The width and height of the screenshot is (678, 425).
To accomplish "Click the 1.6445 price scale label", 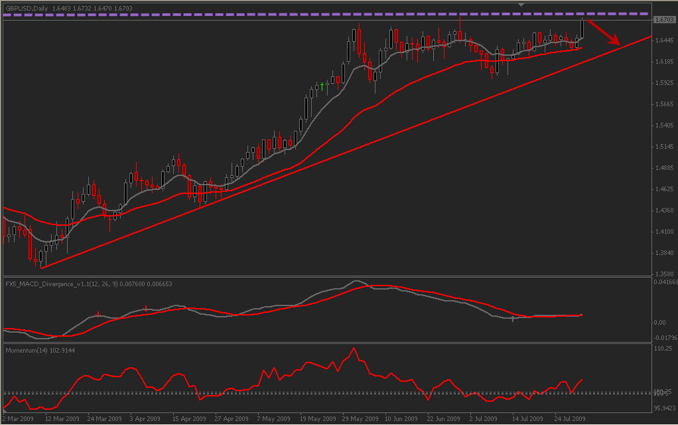I will click(x=663, y=41).
